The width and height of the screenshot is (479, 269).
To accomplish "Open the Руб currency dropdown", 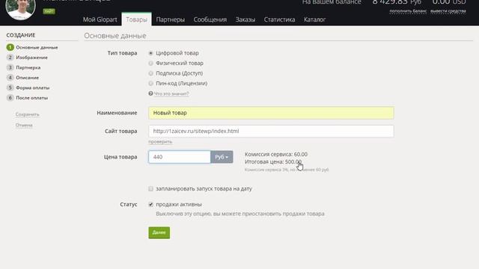I will (222, 157).
